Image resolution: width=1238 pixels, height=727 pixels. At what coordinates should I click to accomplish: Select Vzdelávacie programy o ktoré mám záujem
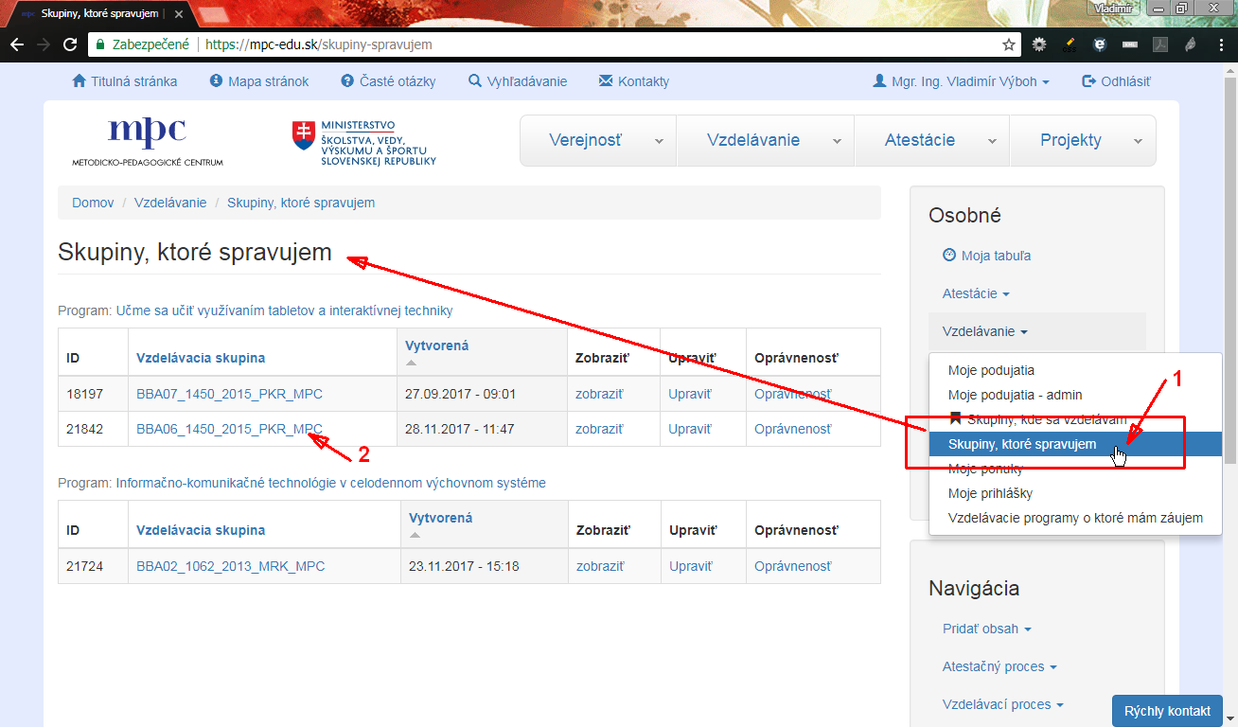click(x=1075, y=518)
